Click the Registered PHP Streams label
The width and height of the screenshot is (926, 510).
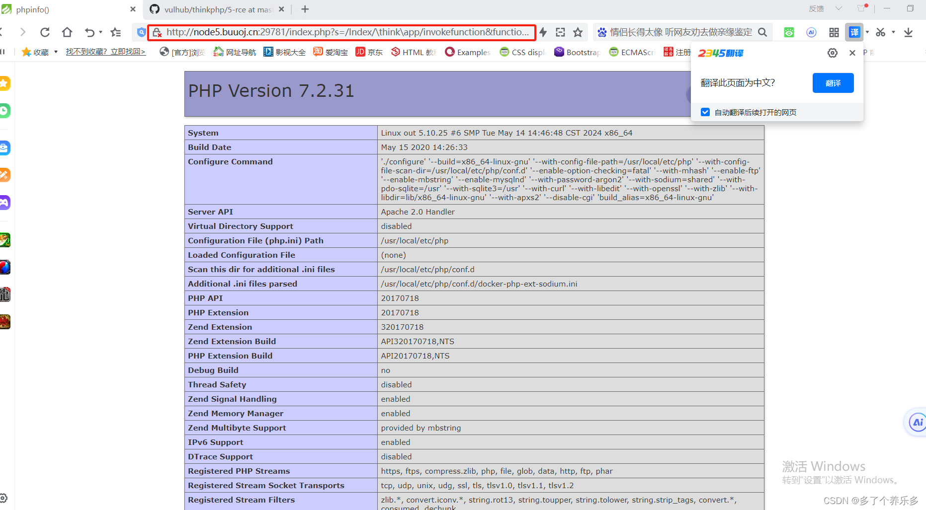tap(239, 471)
